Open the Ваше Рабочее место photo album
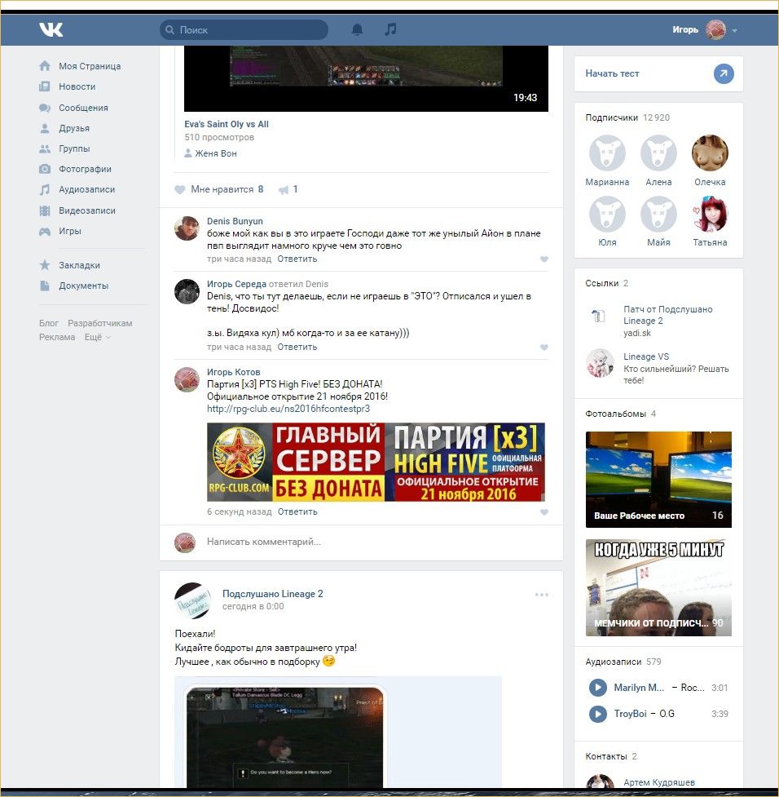This screenshot has width=779, height=797. (x=658, y=480)
